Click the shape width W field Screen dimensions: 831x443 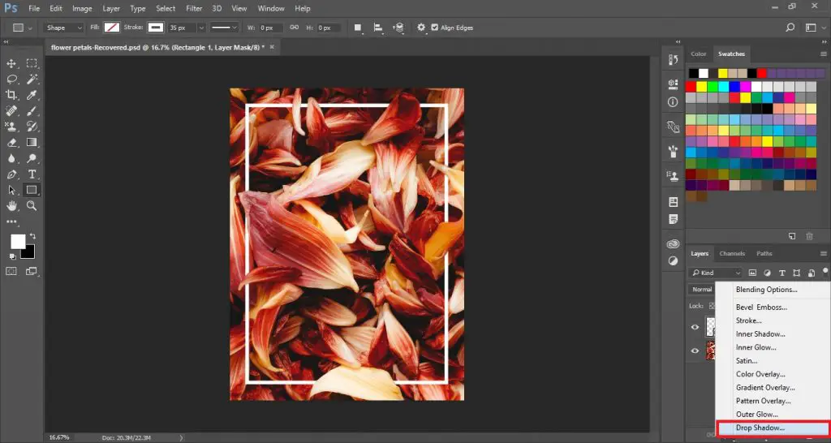270,28
